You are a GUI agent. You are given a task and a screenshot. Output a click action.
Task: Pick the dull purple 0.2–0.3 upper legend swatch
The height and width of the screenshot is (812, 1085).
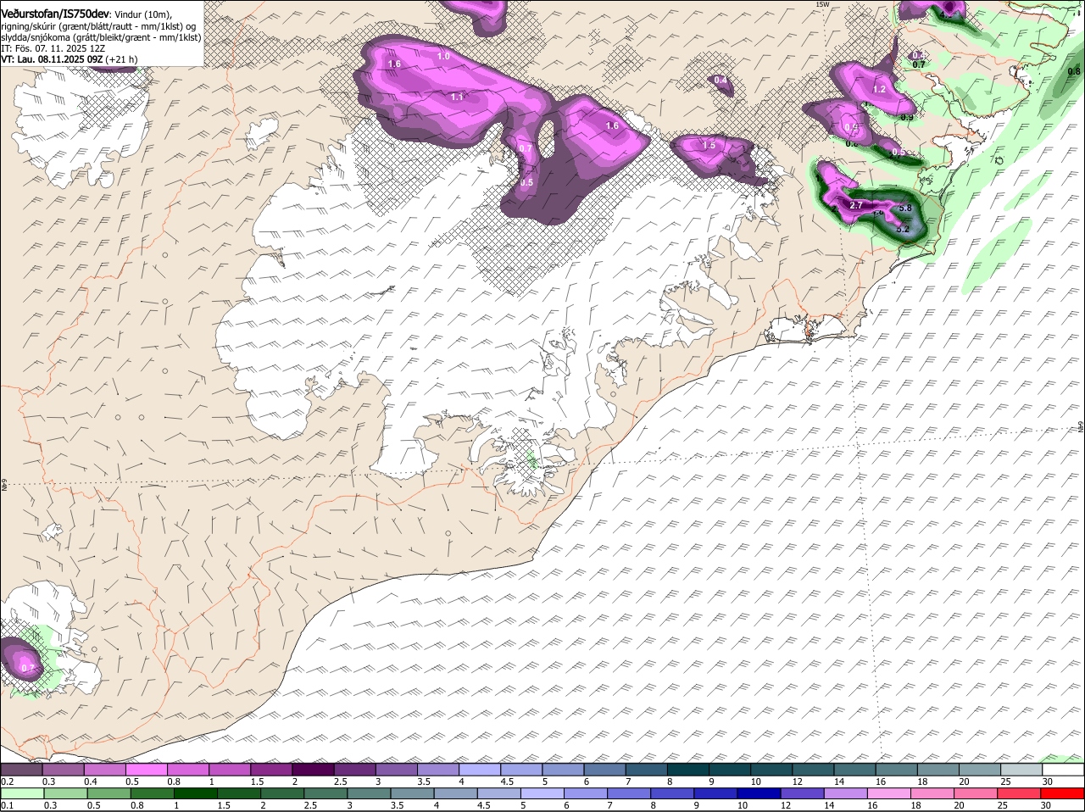[x=21, y=770]
